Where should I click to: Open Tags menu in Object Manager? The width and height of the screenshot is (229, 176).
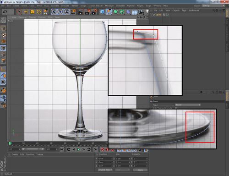click(184, 11)
